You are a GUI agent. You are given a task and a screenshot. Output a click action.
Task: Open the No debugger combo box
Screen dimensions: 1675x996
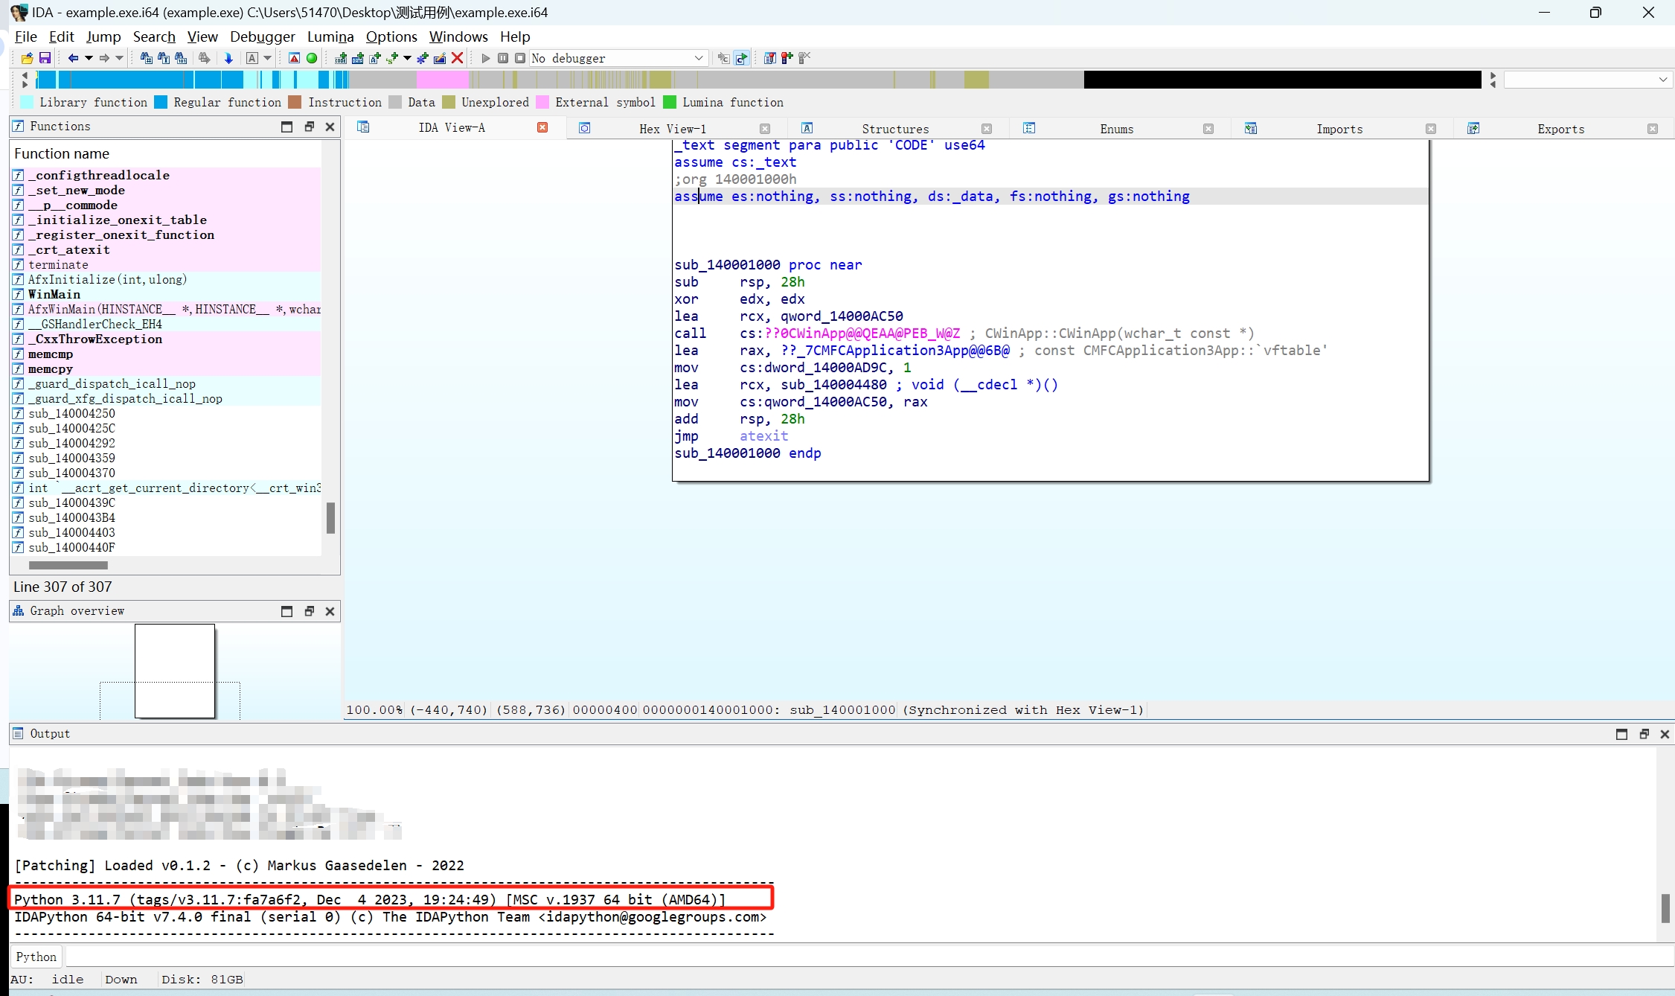(x=618, y=58)
